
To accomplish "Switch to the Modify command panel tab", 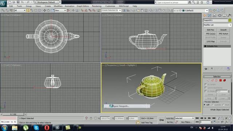I will pyautogui.click(x=209, y=15).
